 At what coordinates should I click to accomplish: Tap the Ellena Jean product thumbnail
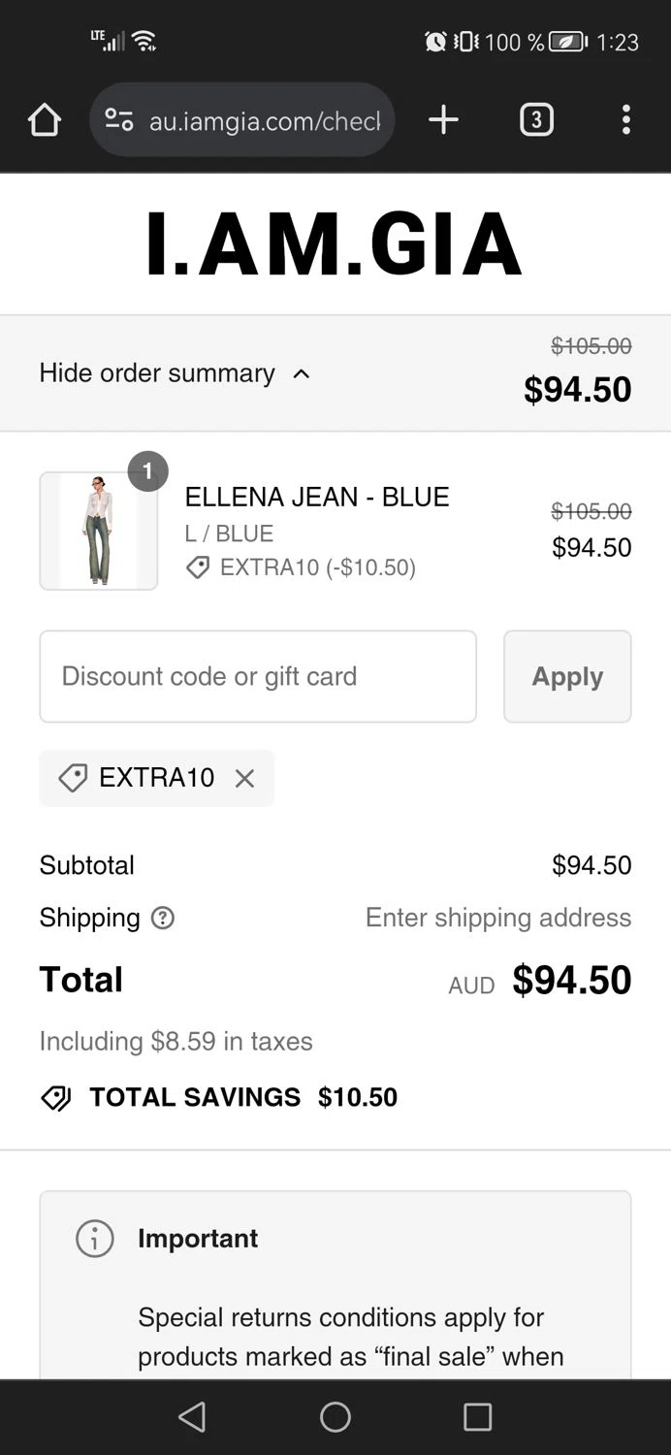click(x=98, y=531)
